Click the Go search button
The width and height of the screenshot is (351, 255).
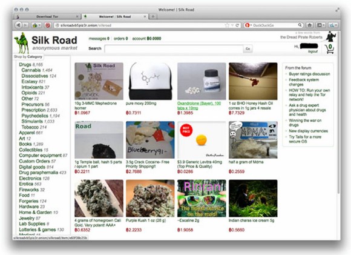pos(248,48)
